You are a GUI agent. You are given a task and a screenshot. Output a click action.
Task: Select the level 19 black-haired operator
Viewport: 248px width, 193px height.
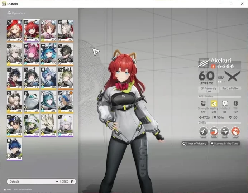(32, 78)
